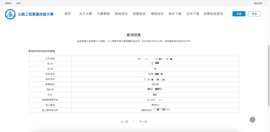Click the blue 注册 button
Viewport: 270px width, 132px height.
pos(239,14)
